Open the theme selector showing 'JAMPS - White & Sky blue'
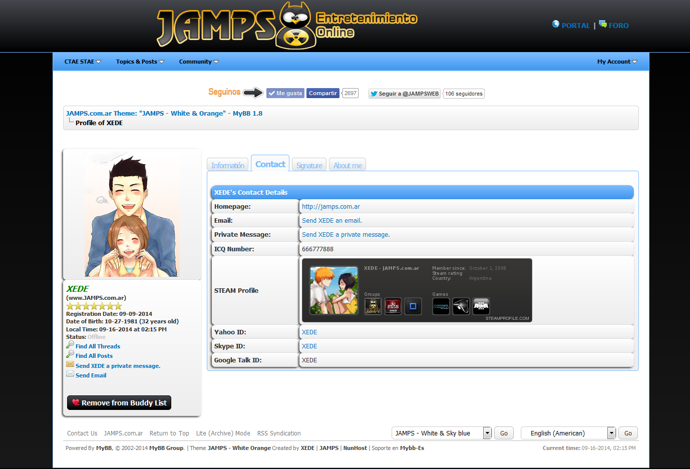The width and height of the screenshot is (690, 469). pyautogui.click(x=441, y=433)
